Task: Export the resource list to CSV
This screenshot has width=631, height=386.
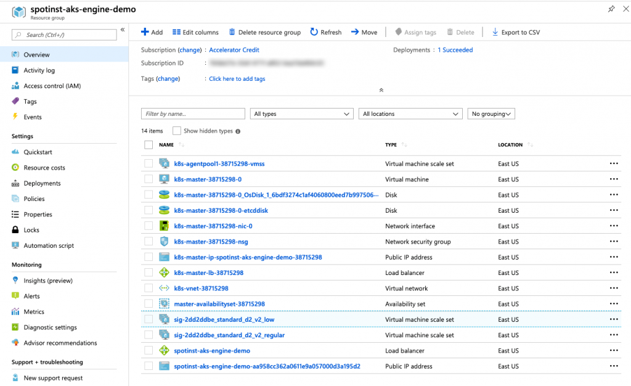Action: point(516,32)
